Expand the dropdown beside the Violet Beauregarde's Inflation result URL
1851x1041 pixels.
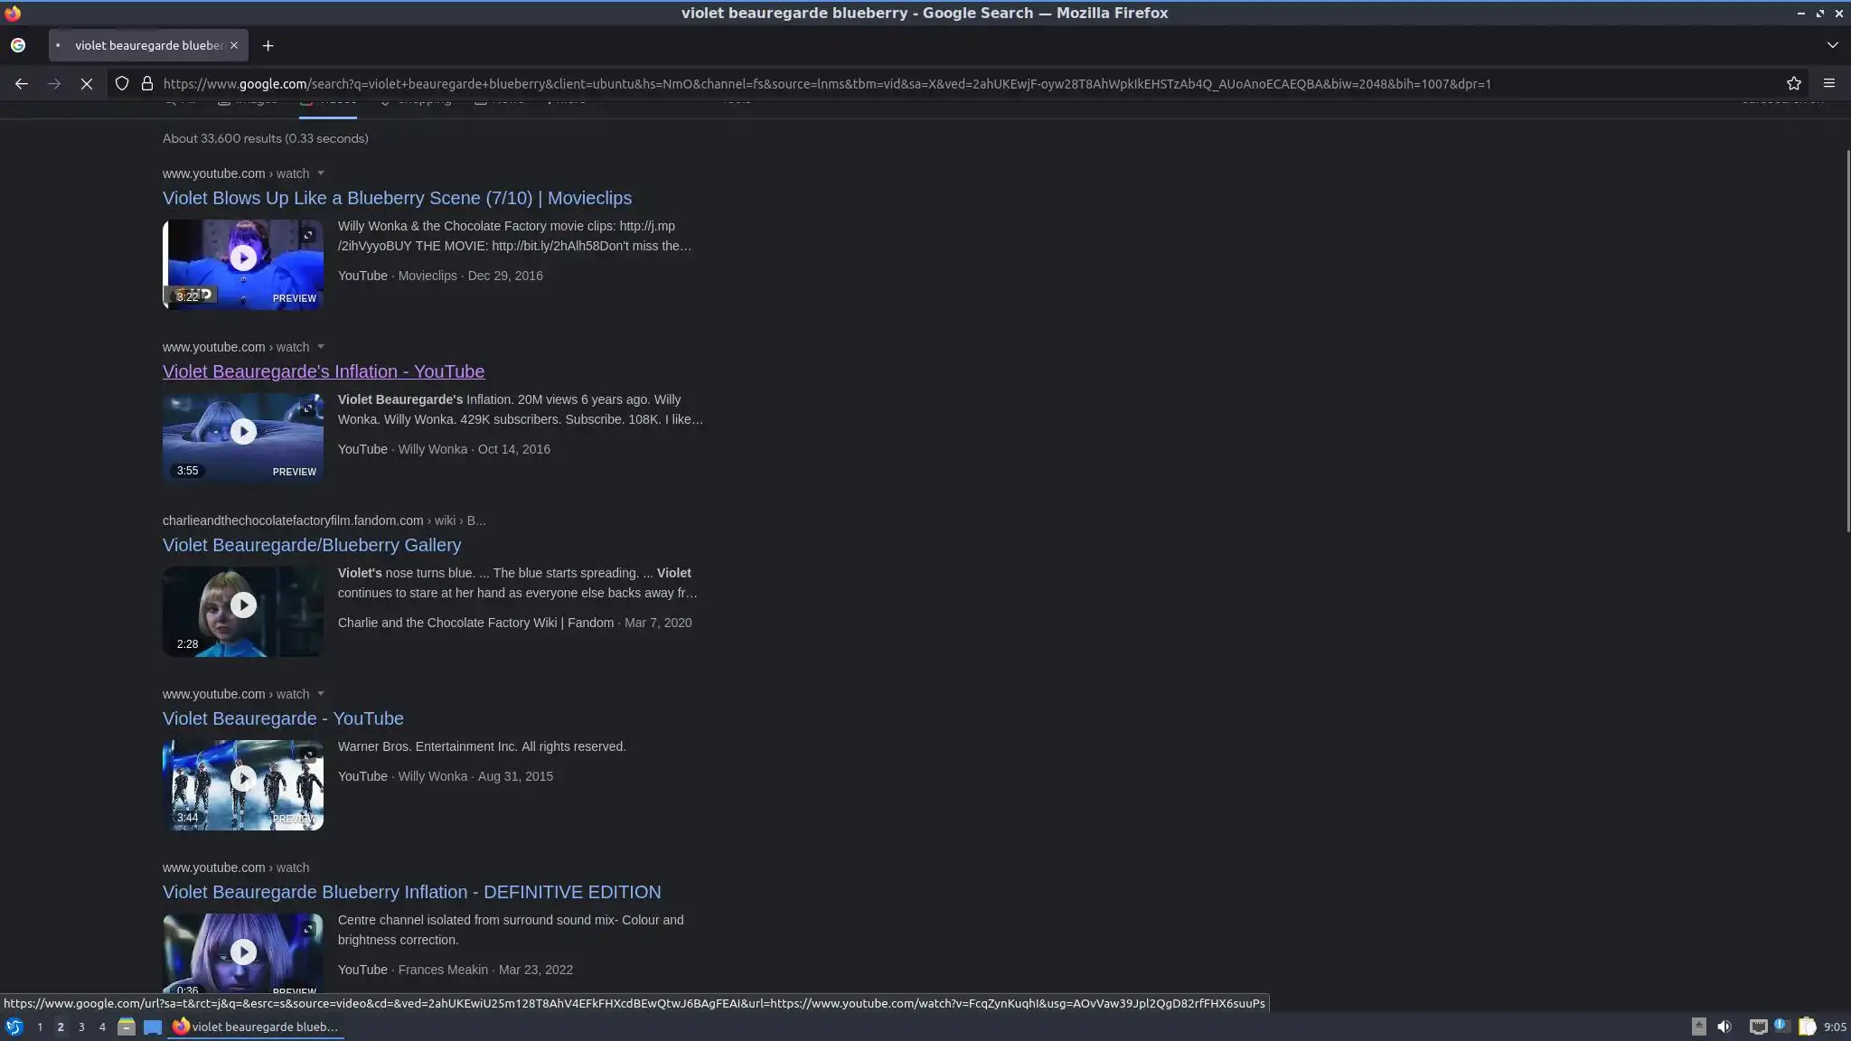321,347
